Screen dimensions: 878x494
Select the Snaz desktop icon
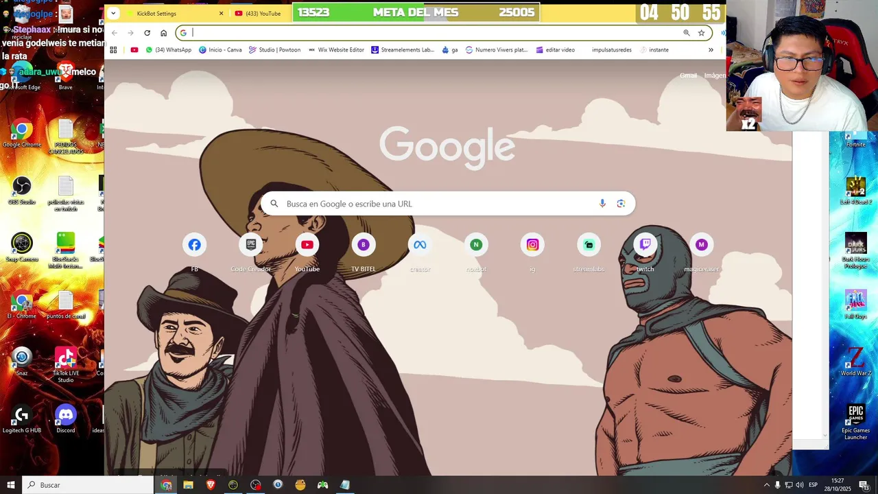(22, 362)
